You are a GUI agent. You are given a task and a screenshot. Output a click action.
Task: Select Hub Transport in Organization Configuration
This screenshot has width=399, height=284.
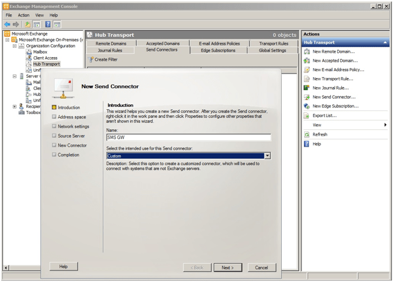(47, 64)
